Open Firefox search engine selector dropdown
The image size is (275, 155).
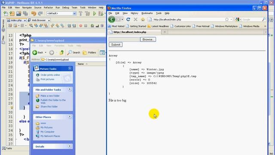click(x=238, y=19)
